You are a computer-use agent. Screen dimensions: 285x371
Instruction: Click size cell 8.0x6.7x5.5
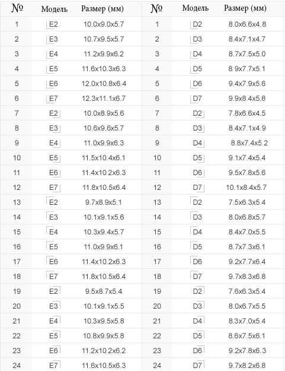click(247, 306)
